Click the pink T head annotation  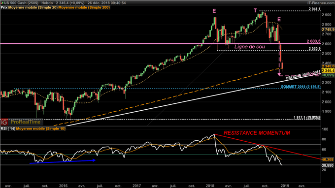[x=255, y=11]
